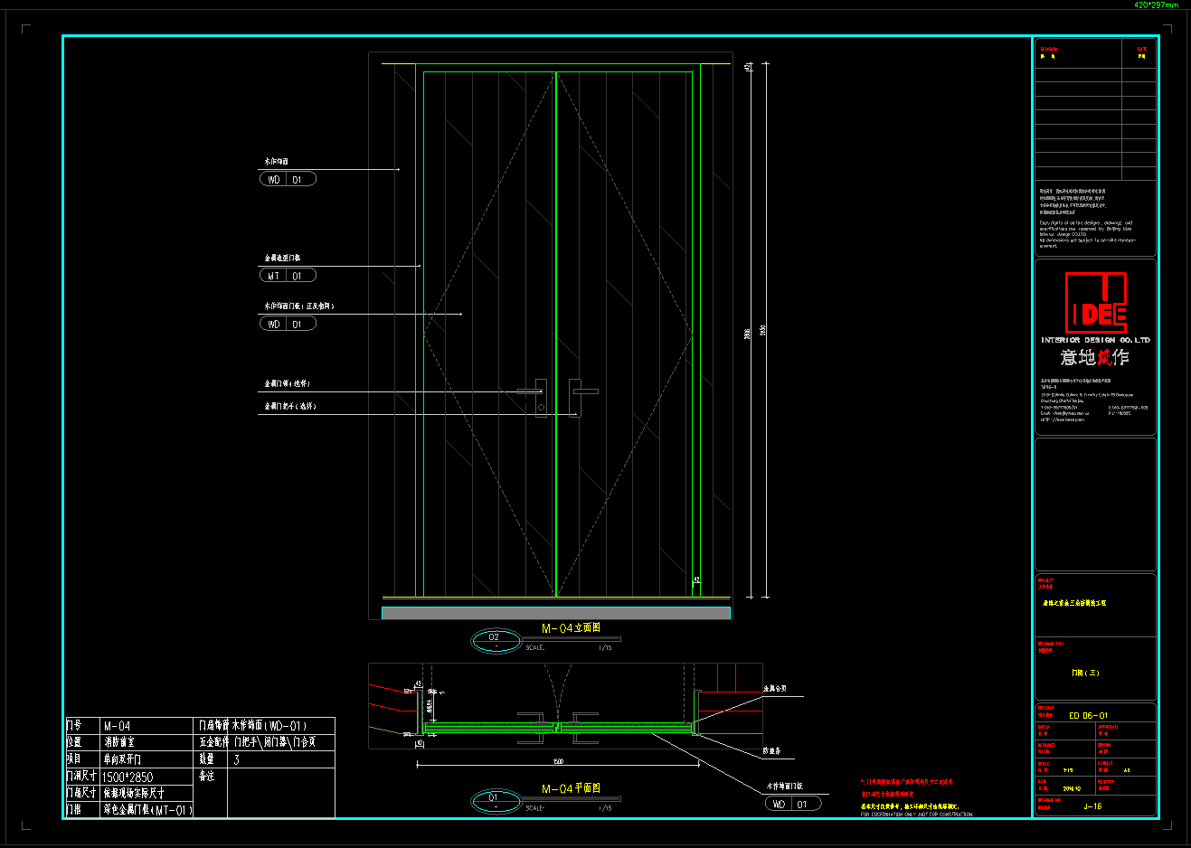The height and width of the screenshot is (848, 1191).
Task: Click the 'INTERIOR DESIGN CO.,LTD' text
Action: 1095,340
